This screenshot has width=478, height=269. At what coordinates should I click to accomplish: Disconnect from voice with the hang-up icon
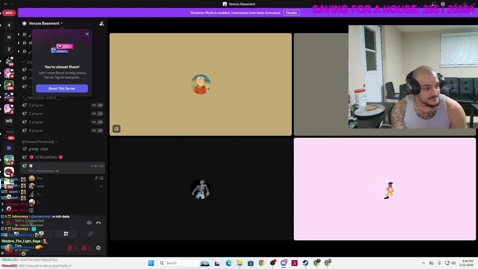(x=98, y=223)
